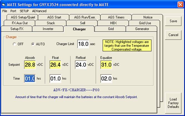Image resolution: width=185 pixels, height=116 pixels.
Task: Switch to the Inverter tab
Action: (48, 29)
